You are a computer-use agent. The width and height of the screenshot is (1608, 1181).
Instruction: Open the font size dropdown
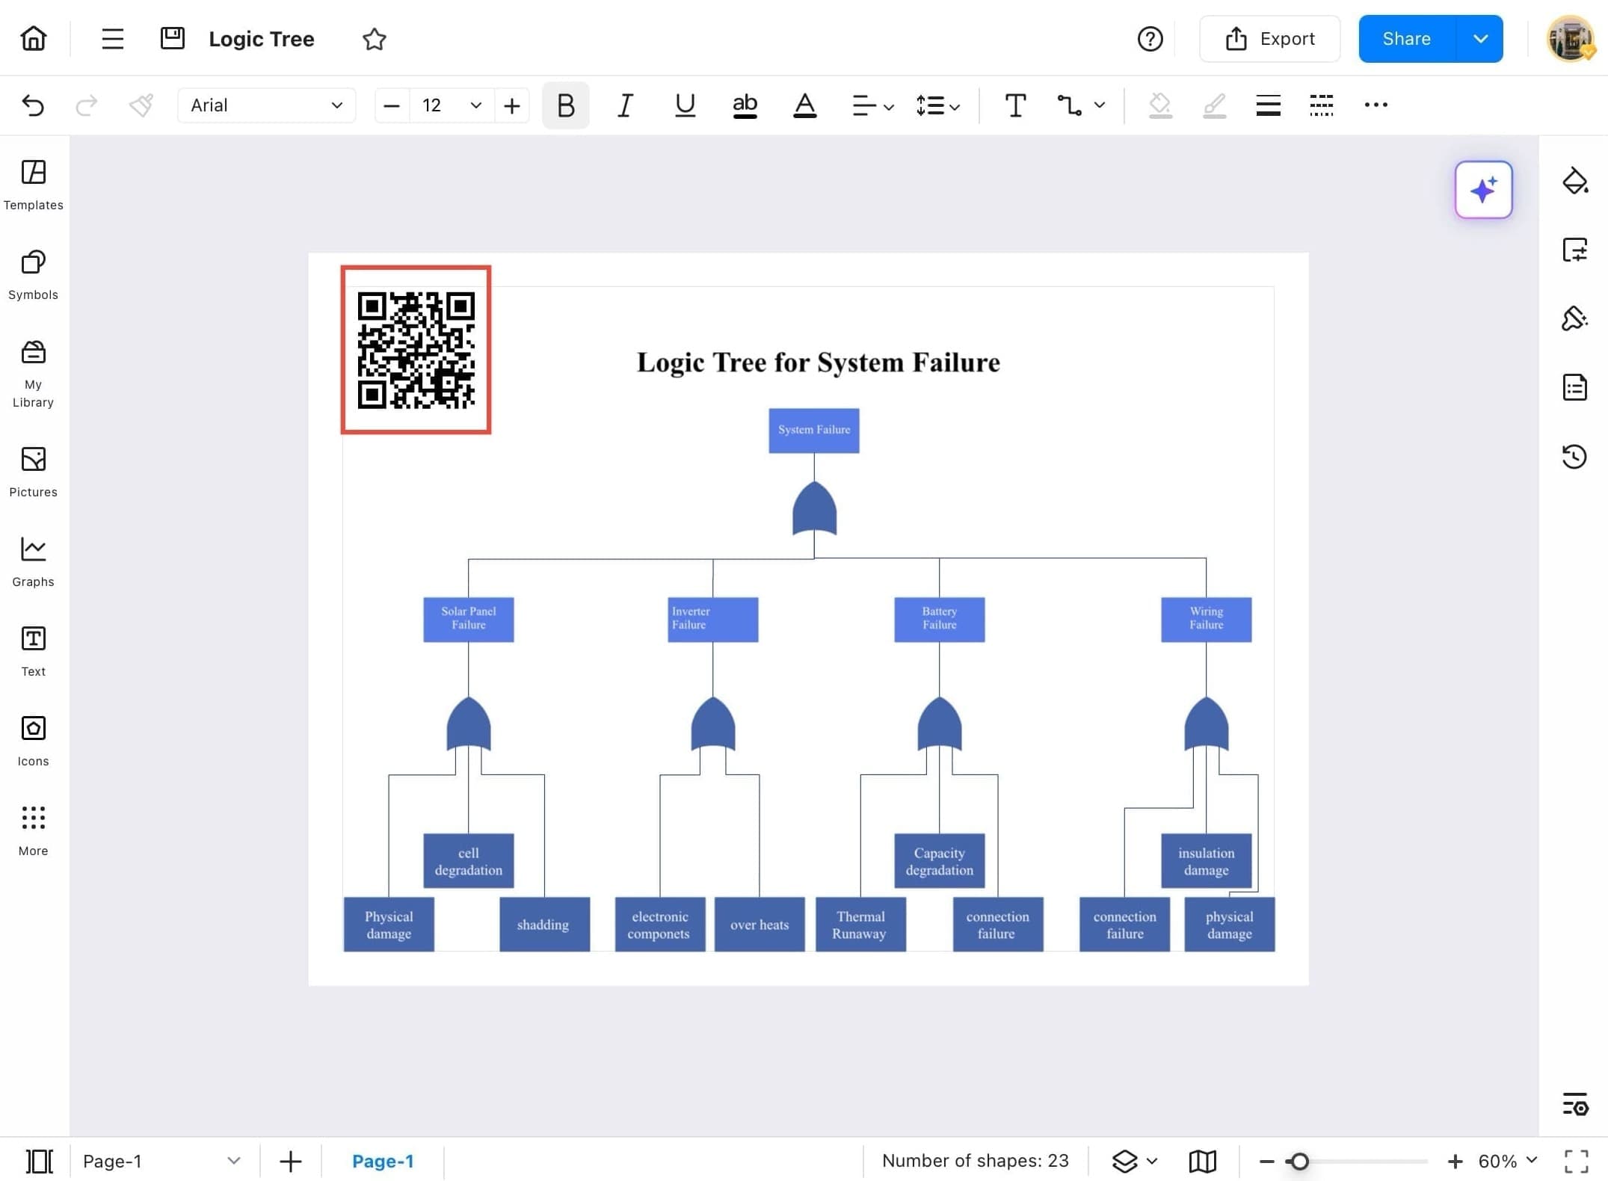pyautogui.click(x=475, y=105)
